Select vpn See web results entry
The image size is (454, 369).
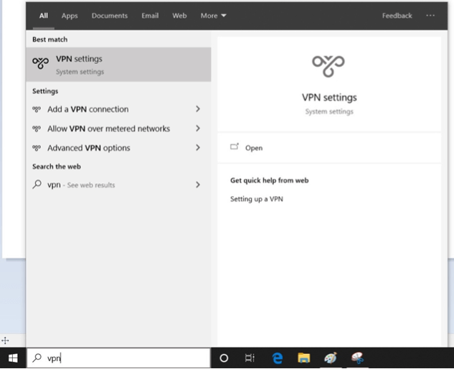118,184
